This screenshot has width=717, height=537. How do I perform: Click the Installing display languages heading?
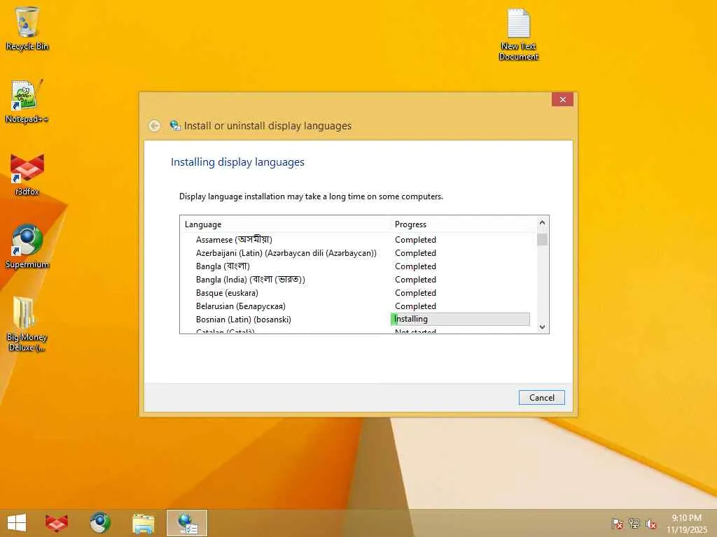tap(237, 162)
